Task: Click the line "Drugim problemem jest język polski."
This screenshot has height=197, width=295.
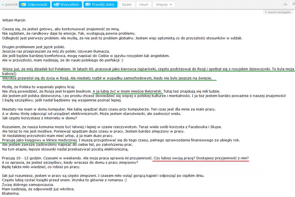Action: tap(33, 47)
